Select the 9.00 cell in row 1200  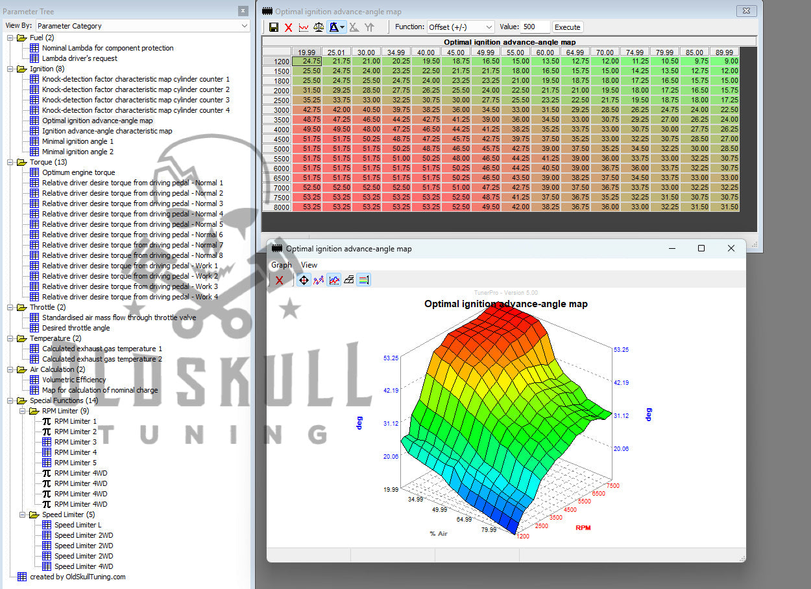click(724, 61)
